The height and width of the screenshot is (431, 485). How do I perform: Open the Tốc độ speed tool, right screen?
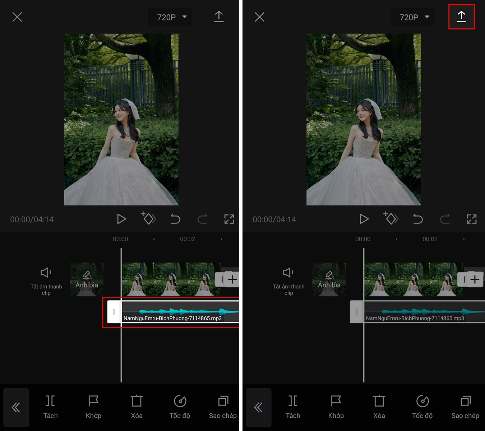point(422,407)
